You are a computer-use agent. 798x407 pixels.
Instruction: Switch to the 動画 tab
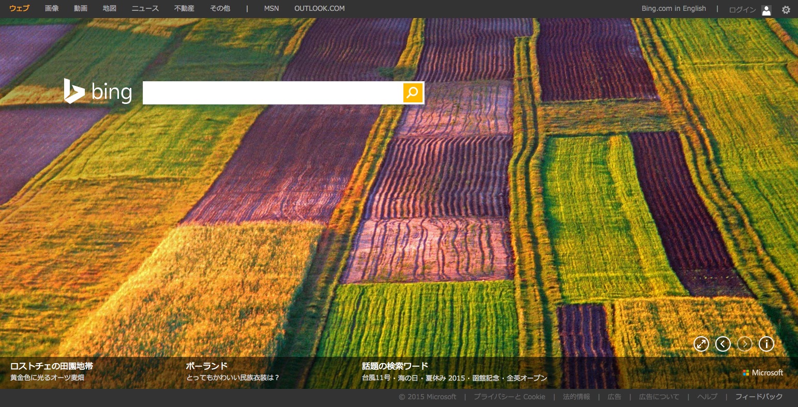[x=81, y=8]
